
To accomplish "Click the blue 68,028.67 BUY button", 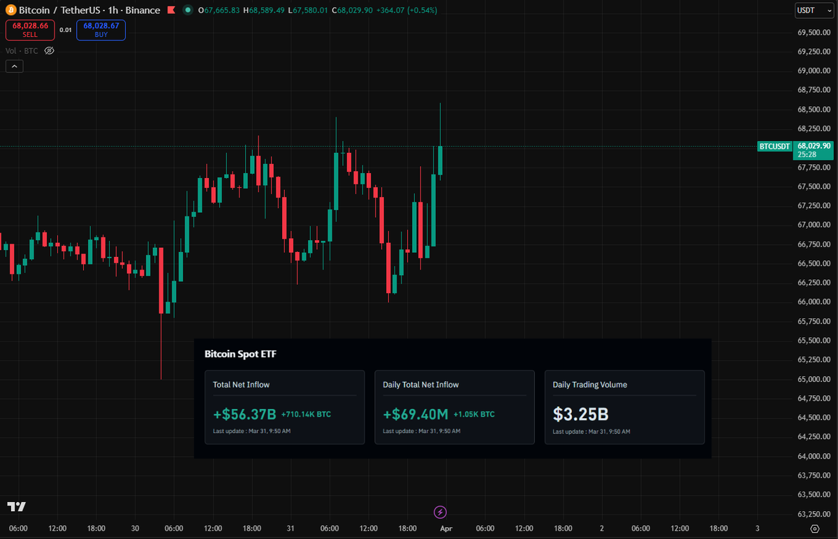I will tap(101, 30).
